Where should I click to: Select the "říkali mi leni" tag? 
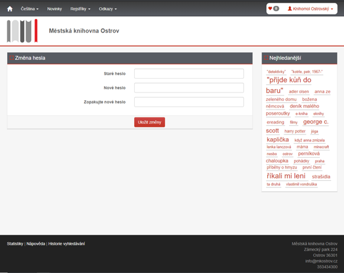286,176
